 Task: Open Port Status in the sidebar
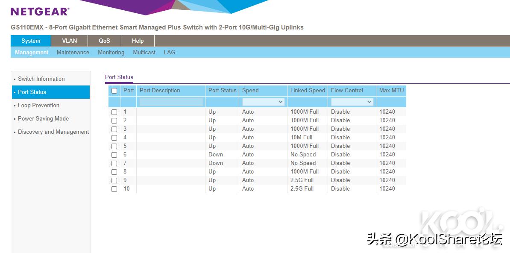pyautogui.click(x=51, y=92)
